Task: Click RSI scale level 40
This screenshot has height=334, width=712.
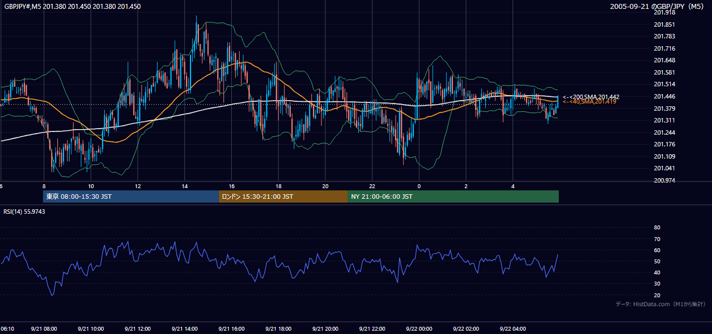Action: (657, 273)
